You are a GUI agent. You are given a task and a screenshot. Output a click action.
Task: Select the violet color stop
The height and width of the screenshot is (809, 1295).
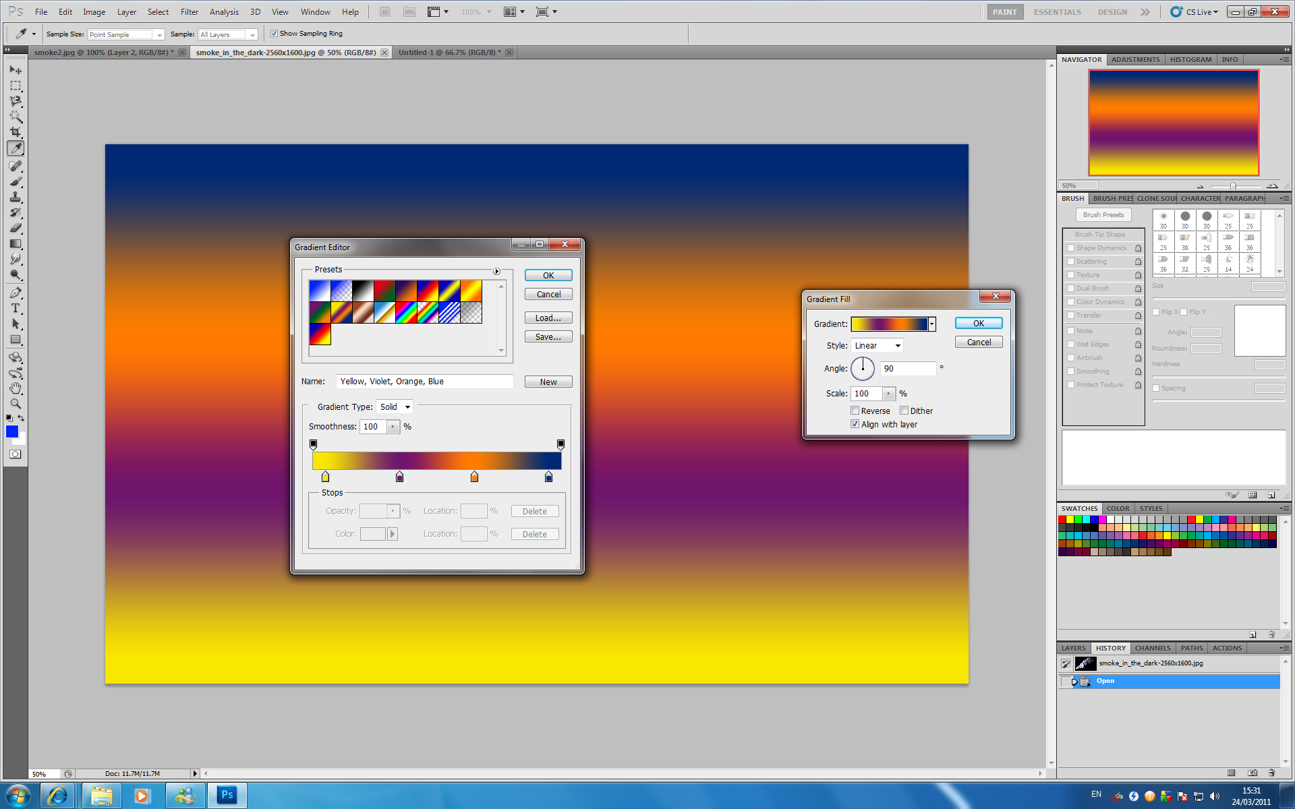pos(399,477)
